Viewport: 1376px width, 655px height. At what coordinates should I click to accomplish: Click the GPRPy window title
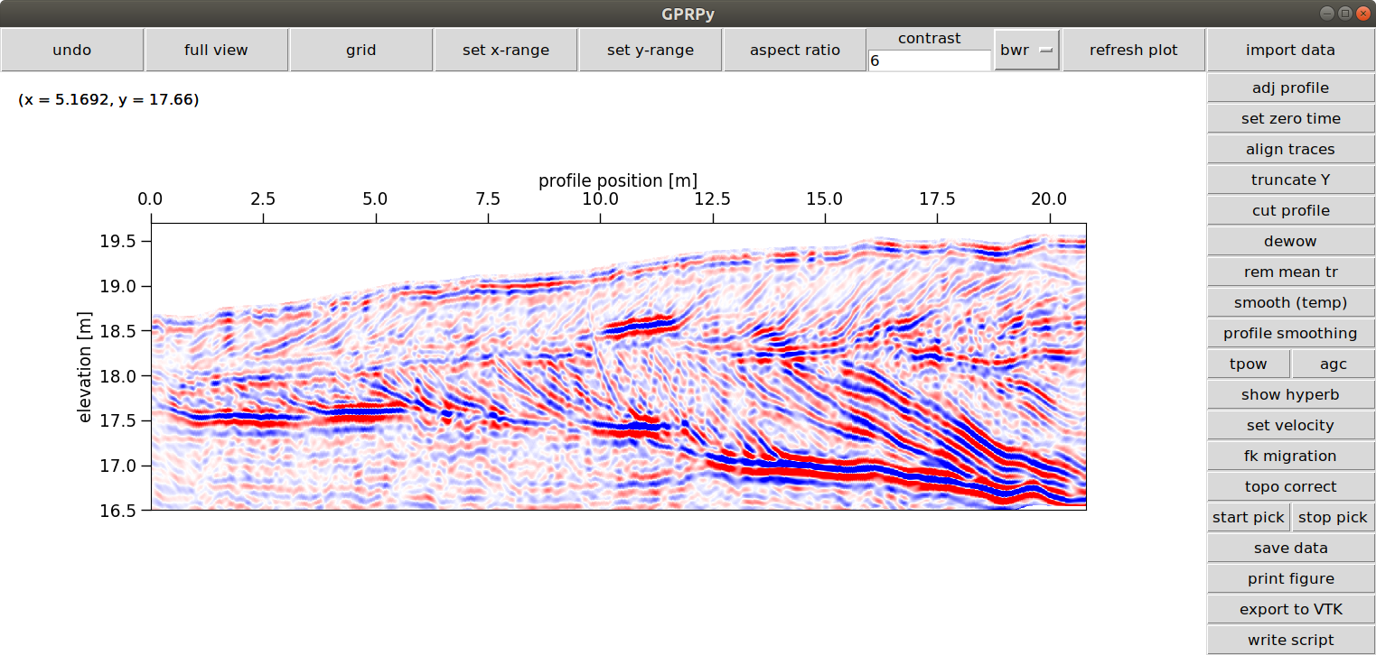click(688, 14)
